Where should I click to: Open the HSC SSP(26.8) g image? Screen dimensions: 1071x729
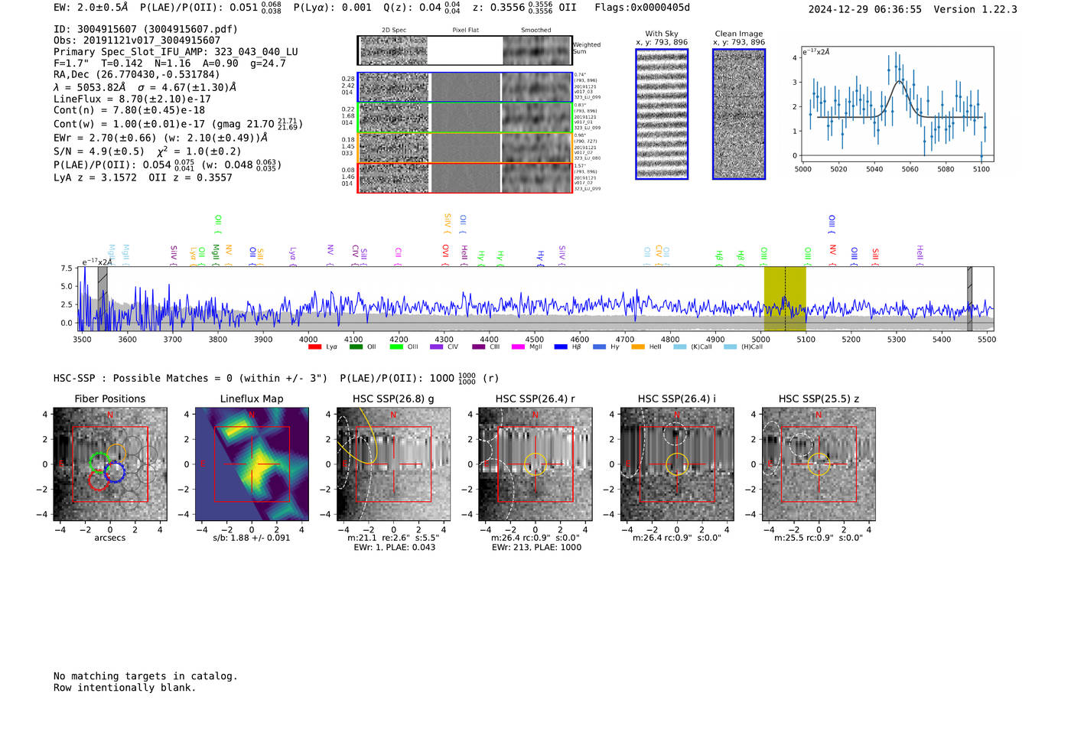(393, 464)
